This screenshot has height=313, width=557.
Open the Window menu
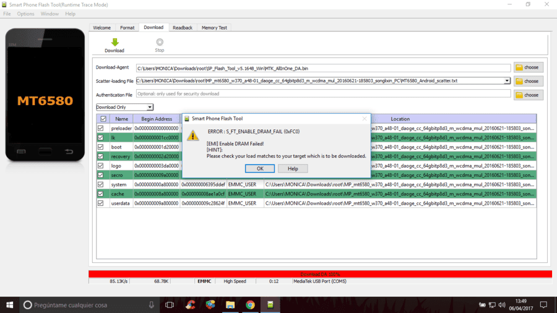(x=50, y=14)
